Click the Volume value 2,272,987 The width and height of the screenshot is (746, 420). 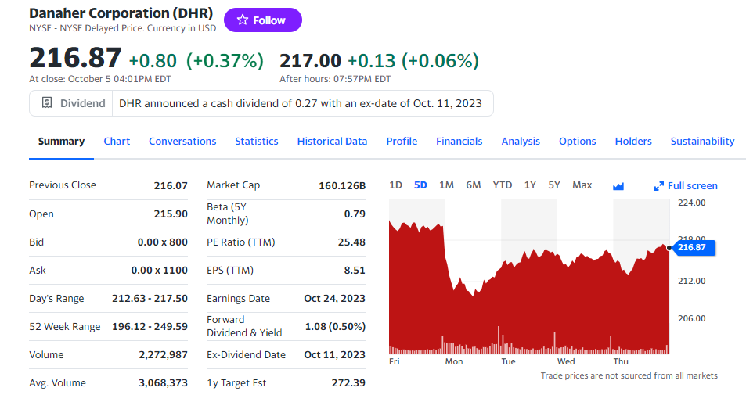point(163,355)
